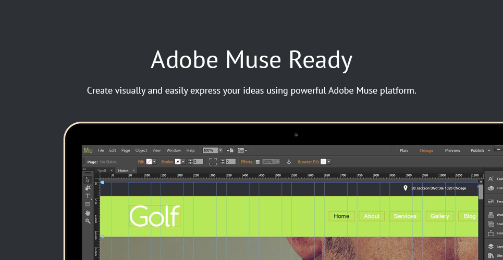
Task: Click the corner radius stepper arrows
Action: pos(223,162)
